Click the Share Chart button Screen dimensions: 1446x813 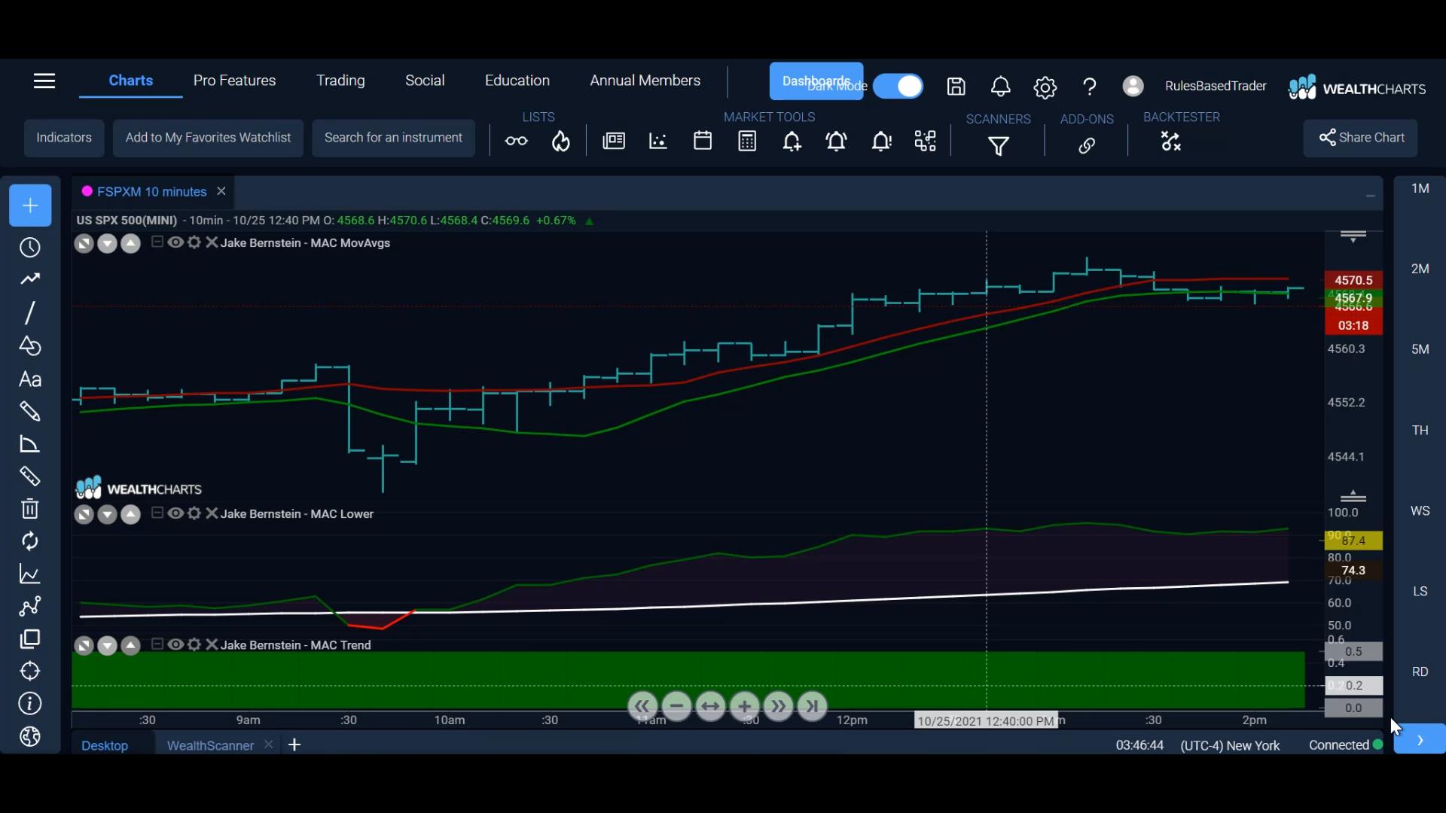[x=1361, y=138]
